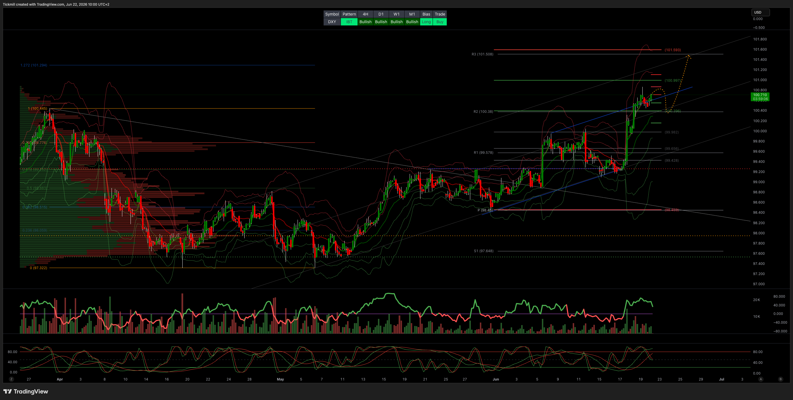The height and width of the screenshot is (400, 793).
Task: Select the M1 header cell
Action: tap(412, 14)
